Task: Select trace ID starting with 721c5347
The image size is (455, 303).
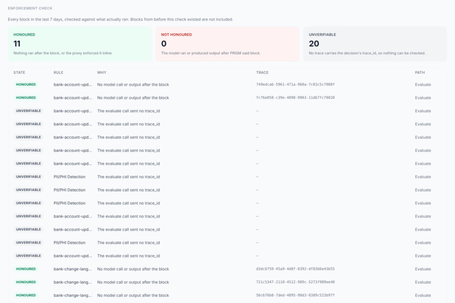Action: 295,282
